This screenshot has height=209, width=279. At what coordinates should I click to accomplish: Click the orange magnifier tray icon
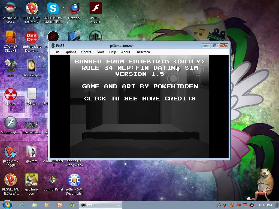pos(232,205)
